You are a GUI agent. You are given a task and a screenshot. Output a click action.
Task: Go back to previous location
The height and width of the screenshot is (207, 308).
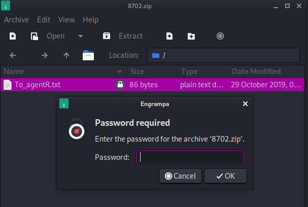[13, 55]
